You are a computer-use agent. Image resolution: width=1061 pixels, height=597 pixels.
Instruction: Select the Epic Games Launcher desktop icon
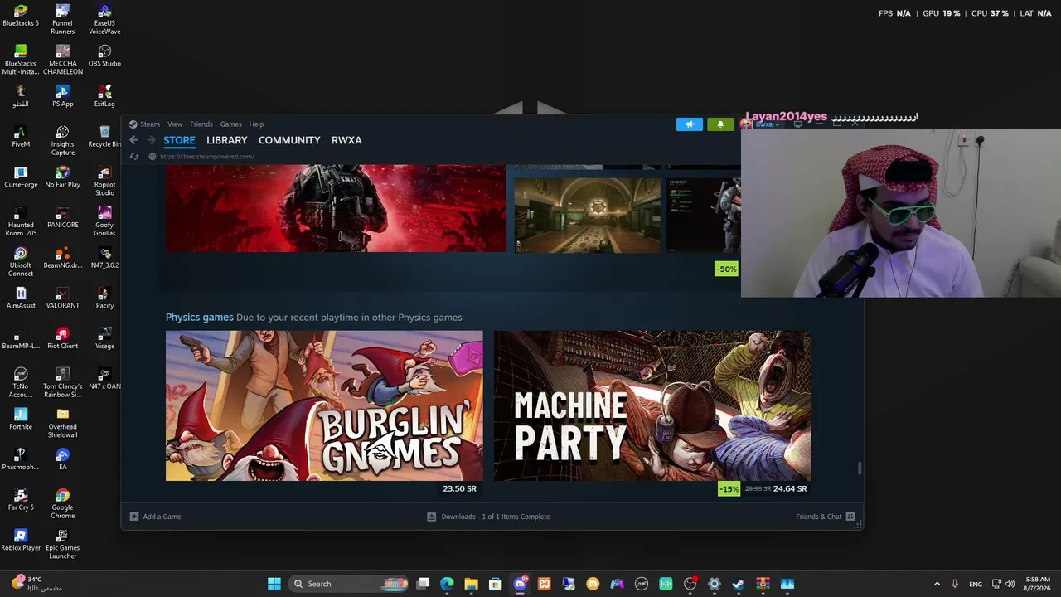63,545
